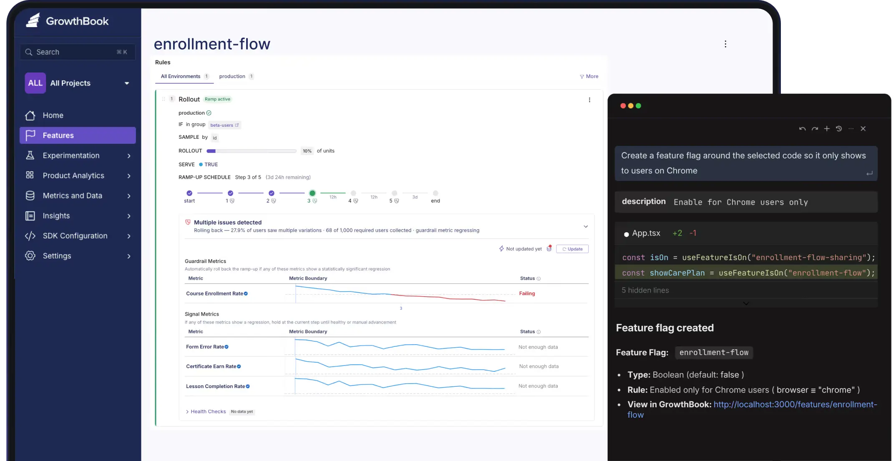Click the Update button
The width and height of the screenshot is (896, 461).
click(x=572, y=249)
